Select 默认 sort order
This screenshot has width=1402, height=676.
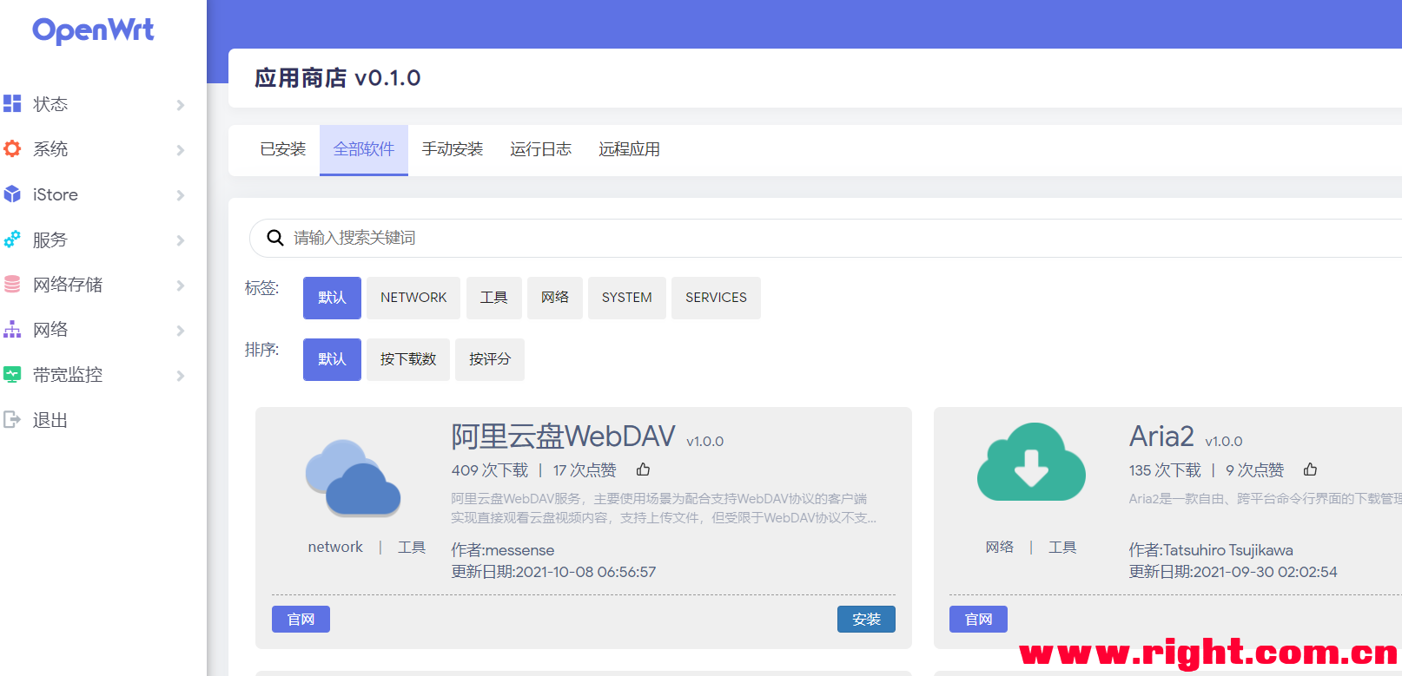332,359
